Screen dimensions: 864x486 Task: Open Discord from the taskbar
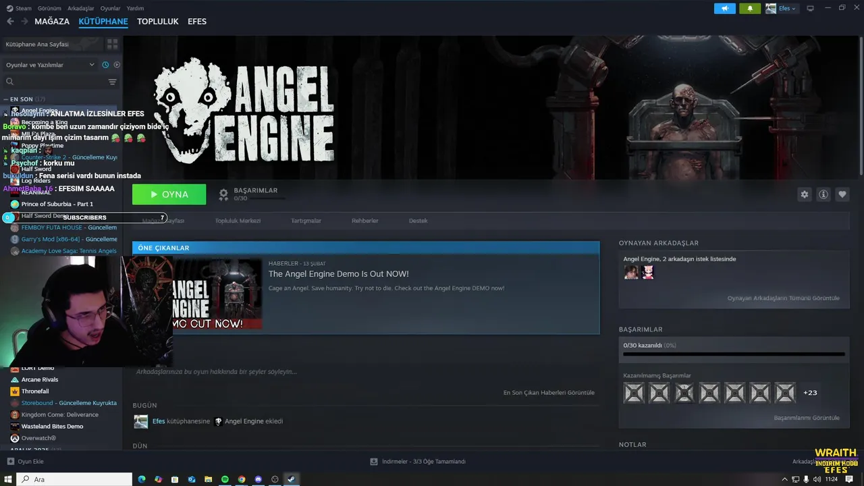tap(259, 479)
